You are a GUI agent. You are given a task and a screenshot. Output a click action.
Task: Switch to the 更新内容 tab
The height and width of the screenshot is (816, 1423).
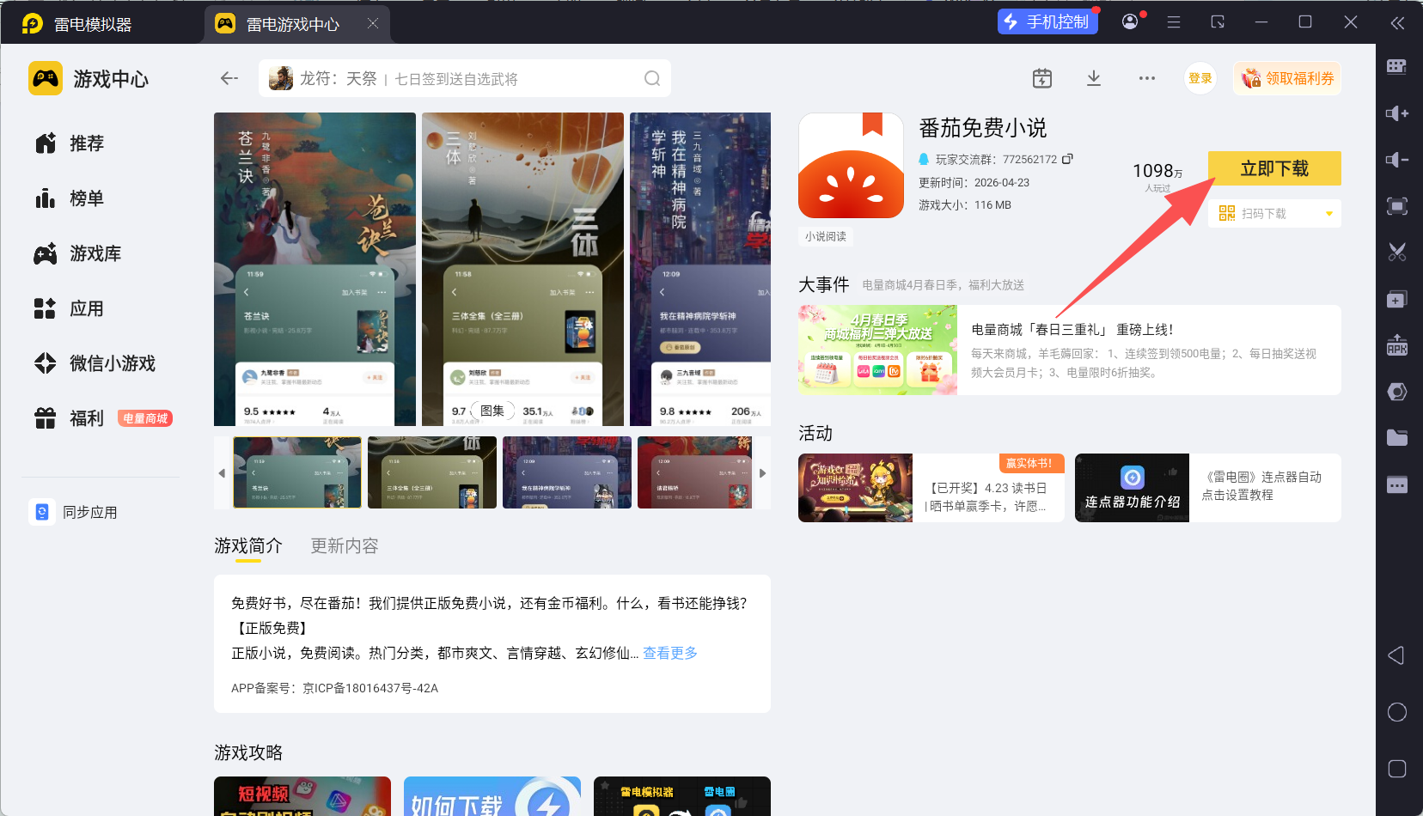coord(345,546)
